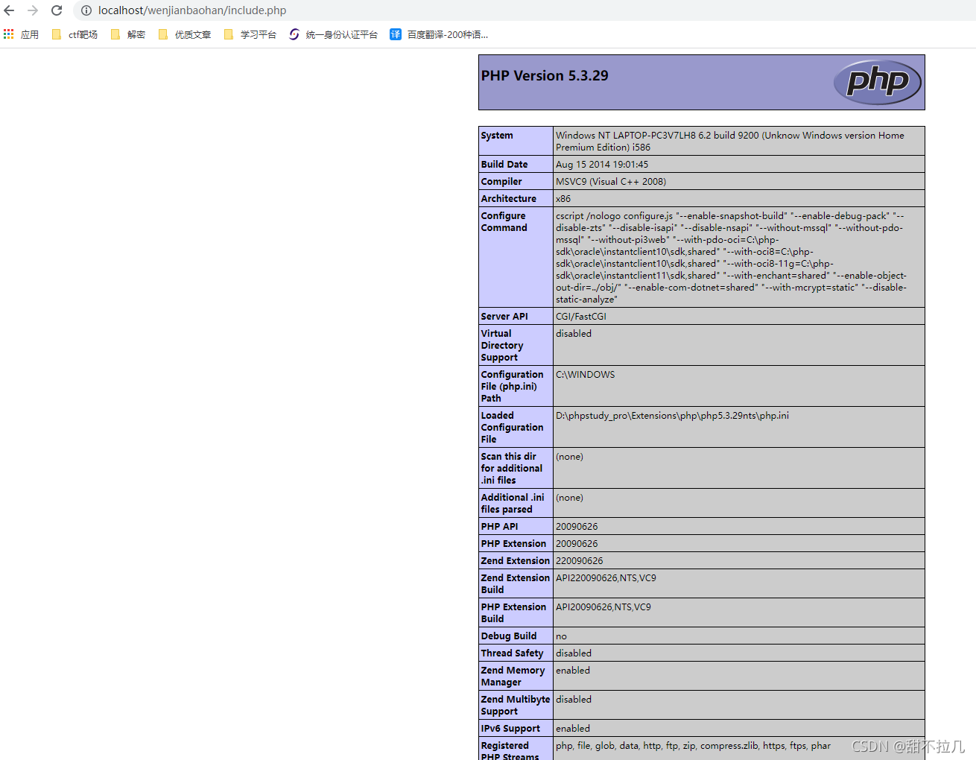Click the 'Zend Memory Manager' label
The width and height of the screenshot is (976, 760).
(x=513, y=676)
